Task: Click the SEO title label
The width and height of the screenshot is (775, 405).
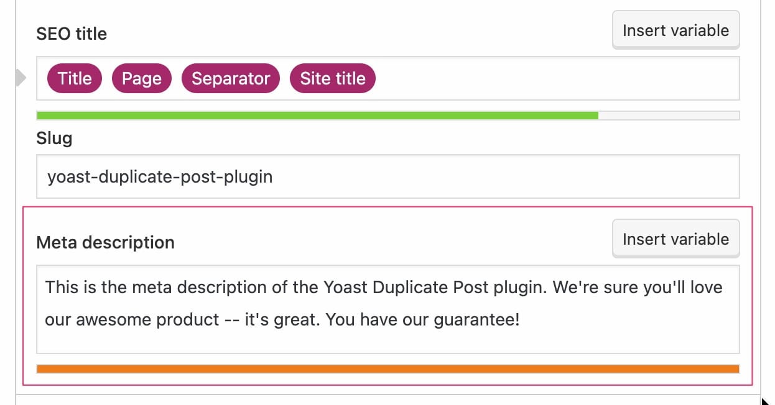Action: click(x=72, y=34)
